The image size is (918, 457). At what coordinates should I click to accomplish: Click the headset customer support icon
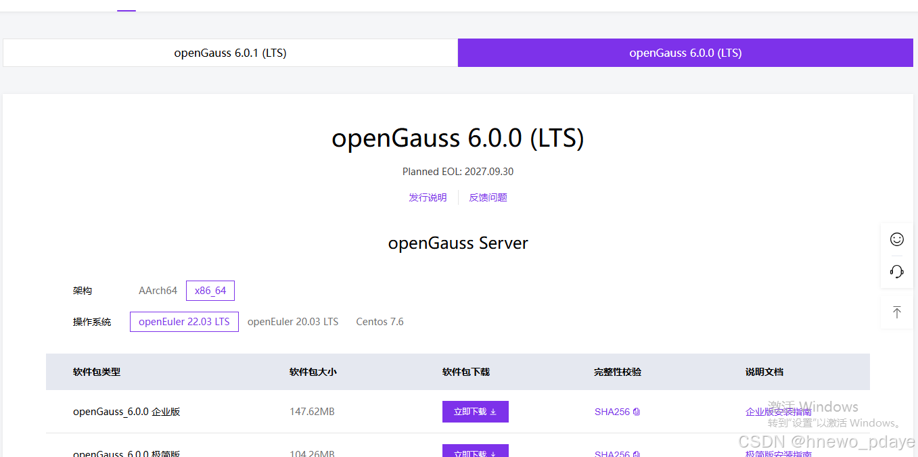(897, 272)
